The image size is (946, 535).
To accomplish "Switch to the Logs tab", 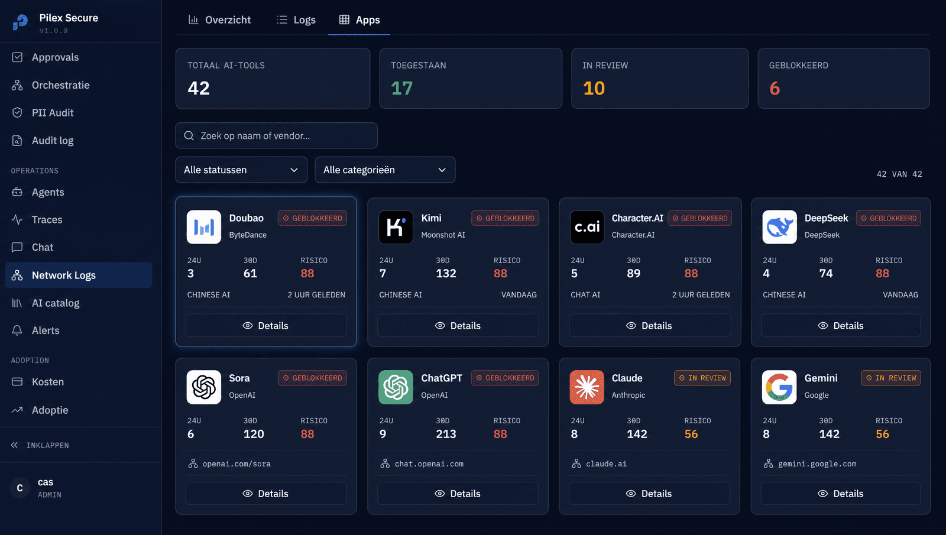I will tap(296, 20).
